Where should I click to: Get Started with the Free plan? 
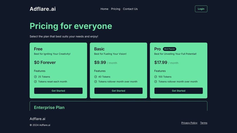58,91
